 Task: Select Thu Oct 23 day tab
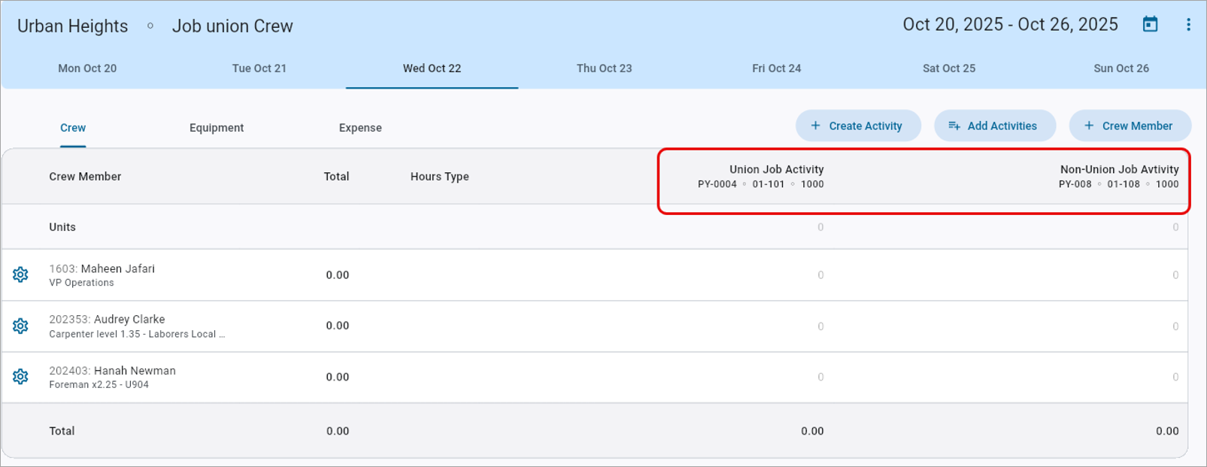(x=604, y=68)
